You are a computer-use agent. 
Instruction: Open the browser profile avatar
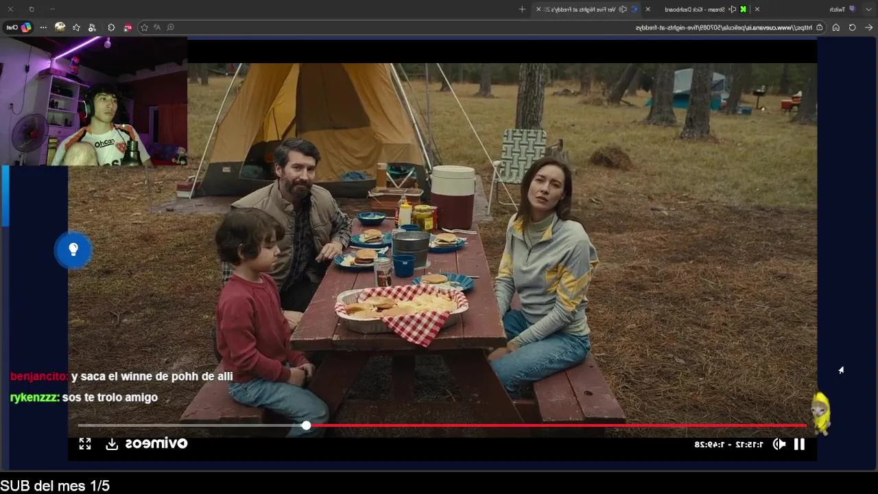(60, 27)
